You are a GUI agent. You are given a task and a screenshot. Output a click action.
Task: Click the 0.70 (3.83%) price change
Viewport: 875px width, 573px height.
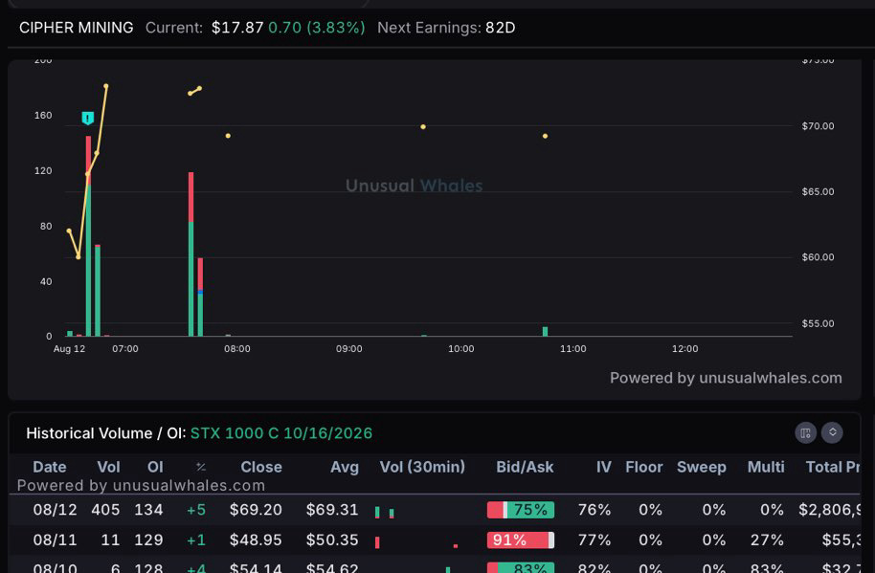317,28
